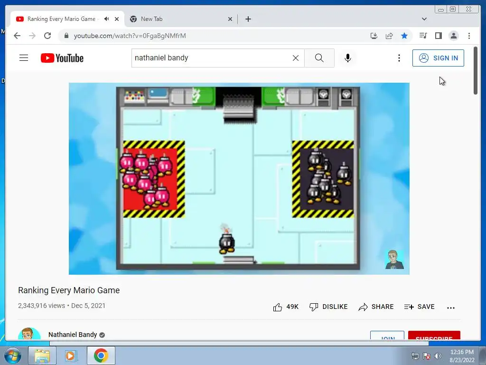Click the SHARE button
This screenshot has width=486, height=365.
376,307
